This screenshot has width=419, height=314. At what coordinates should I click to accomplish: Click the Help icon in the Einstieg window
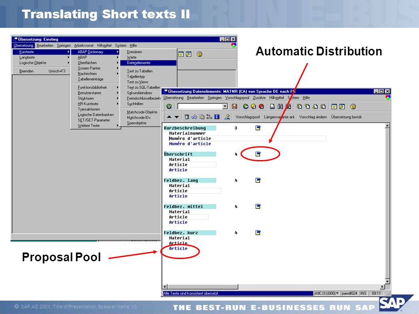tap(199, 54)
